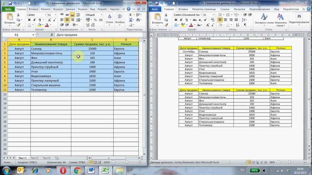
Task: Toggle wrap text in Excel alignment group
Action: point(78,15)
